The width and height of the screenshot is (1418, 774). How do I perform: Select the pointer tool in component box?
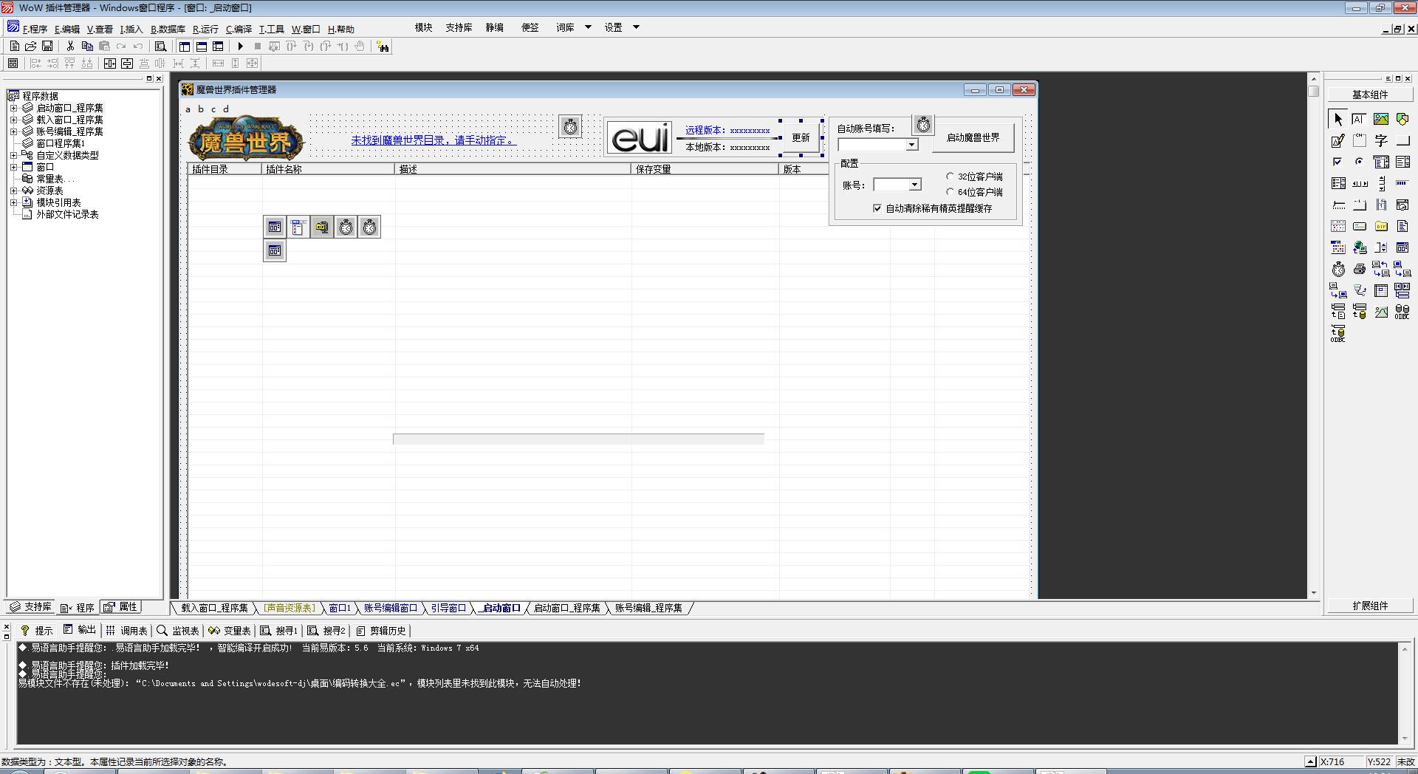1338,119
